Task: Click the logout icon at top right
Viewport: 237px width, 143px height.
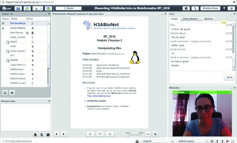Action: coord(231,8)
